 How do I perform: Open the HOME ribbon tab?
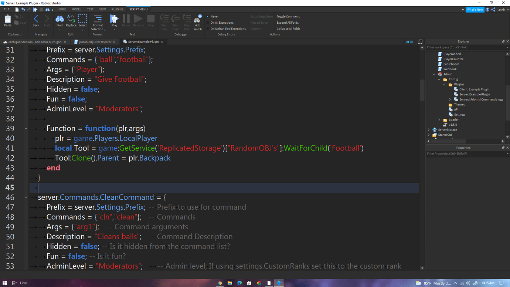[62, 9]
